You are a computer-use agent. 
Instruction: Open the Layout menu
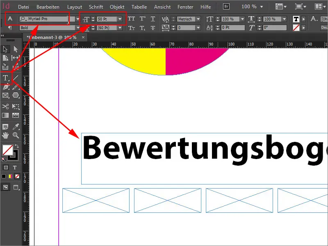click(x=75, y=7)
